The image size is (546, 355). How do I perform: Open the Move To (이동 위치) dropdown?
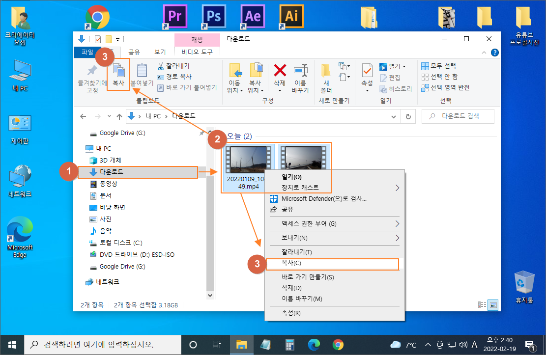[235, 79]
